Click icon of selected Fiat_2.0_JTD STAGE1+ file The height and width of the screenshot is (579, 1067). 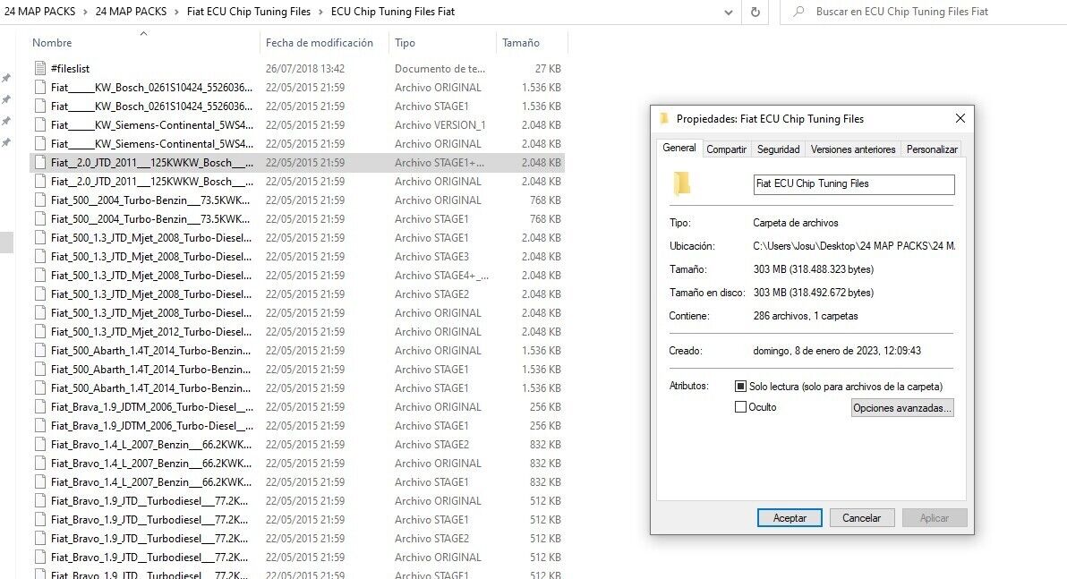coord(40,163)
